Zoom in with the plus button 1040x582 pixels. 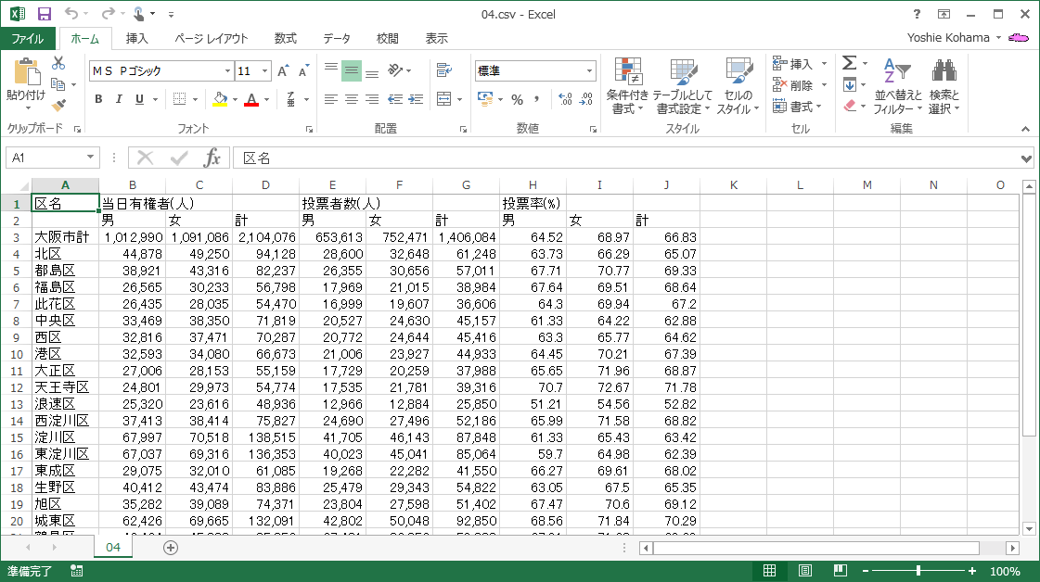[971, 571]
